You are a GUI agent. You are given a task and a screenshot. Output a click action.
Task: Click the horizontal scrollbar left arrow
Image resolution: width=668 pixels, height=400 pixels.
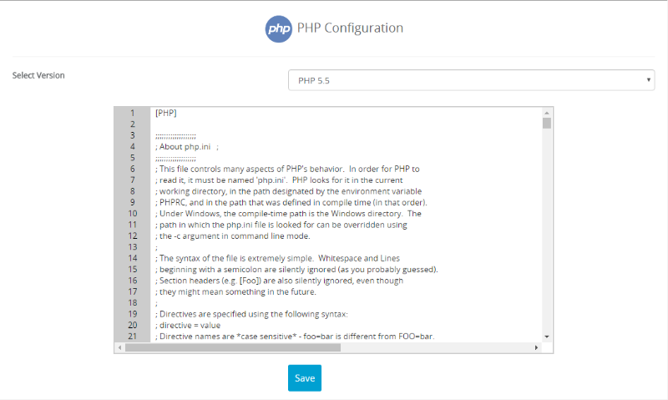[x=119, y=347]
